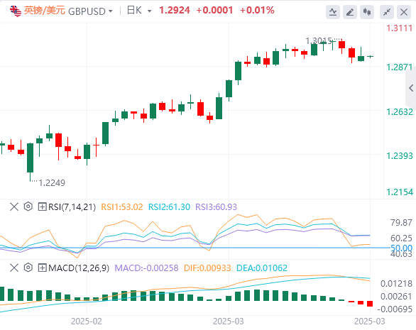The height and width of the screenshot is (330, 416).
Task: Open RSI indicator settings
Action: tap(28, 207)
